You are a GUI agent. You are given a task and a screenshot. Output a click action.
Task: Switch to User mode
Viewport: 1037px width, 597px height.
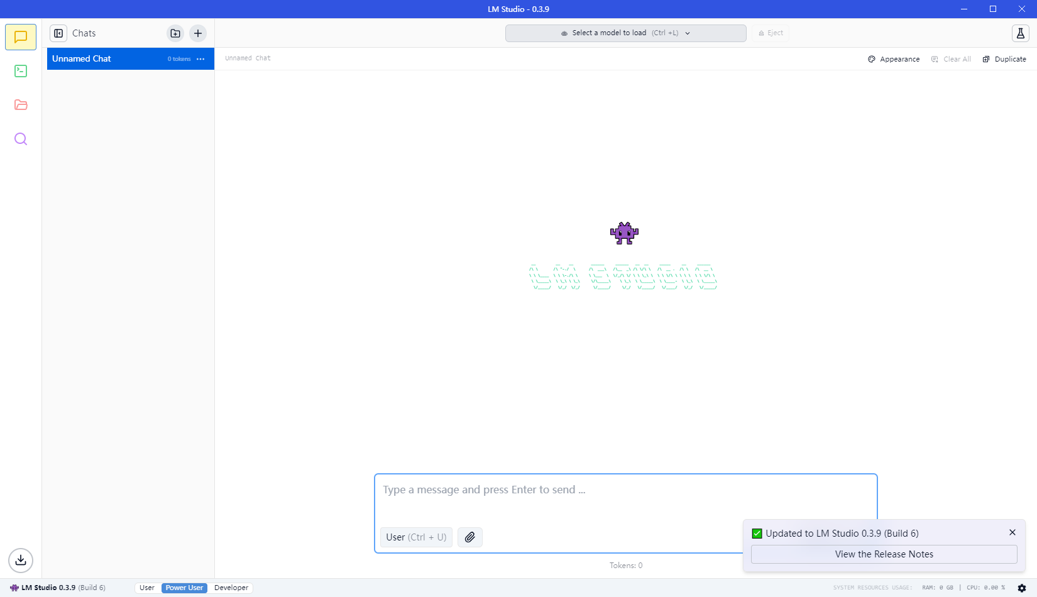pos(147,588)
